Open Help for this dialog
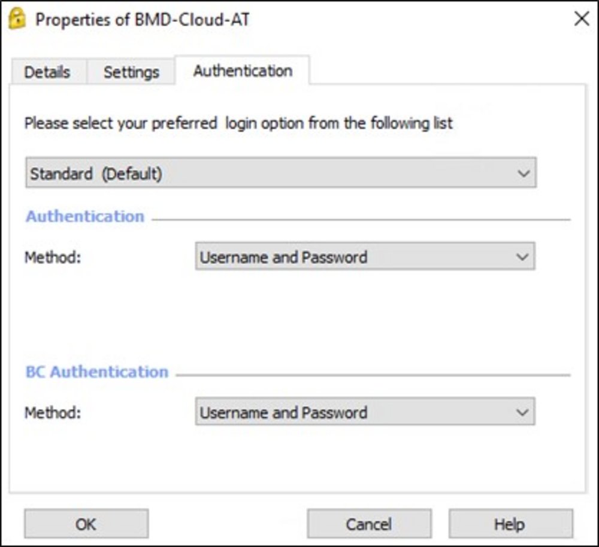The image size is (599, 547). 510,524
